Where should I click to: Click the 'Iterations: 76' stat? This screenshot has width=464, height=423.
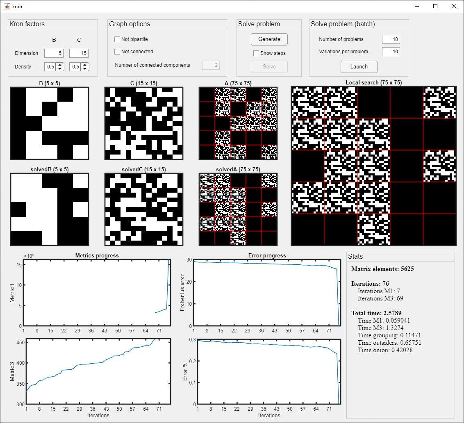370,284
